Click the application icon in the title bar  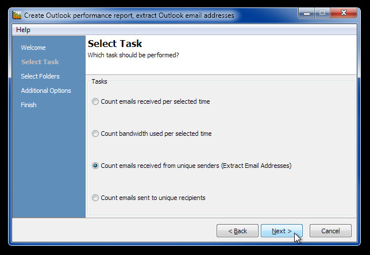[17, 15]
